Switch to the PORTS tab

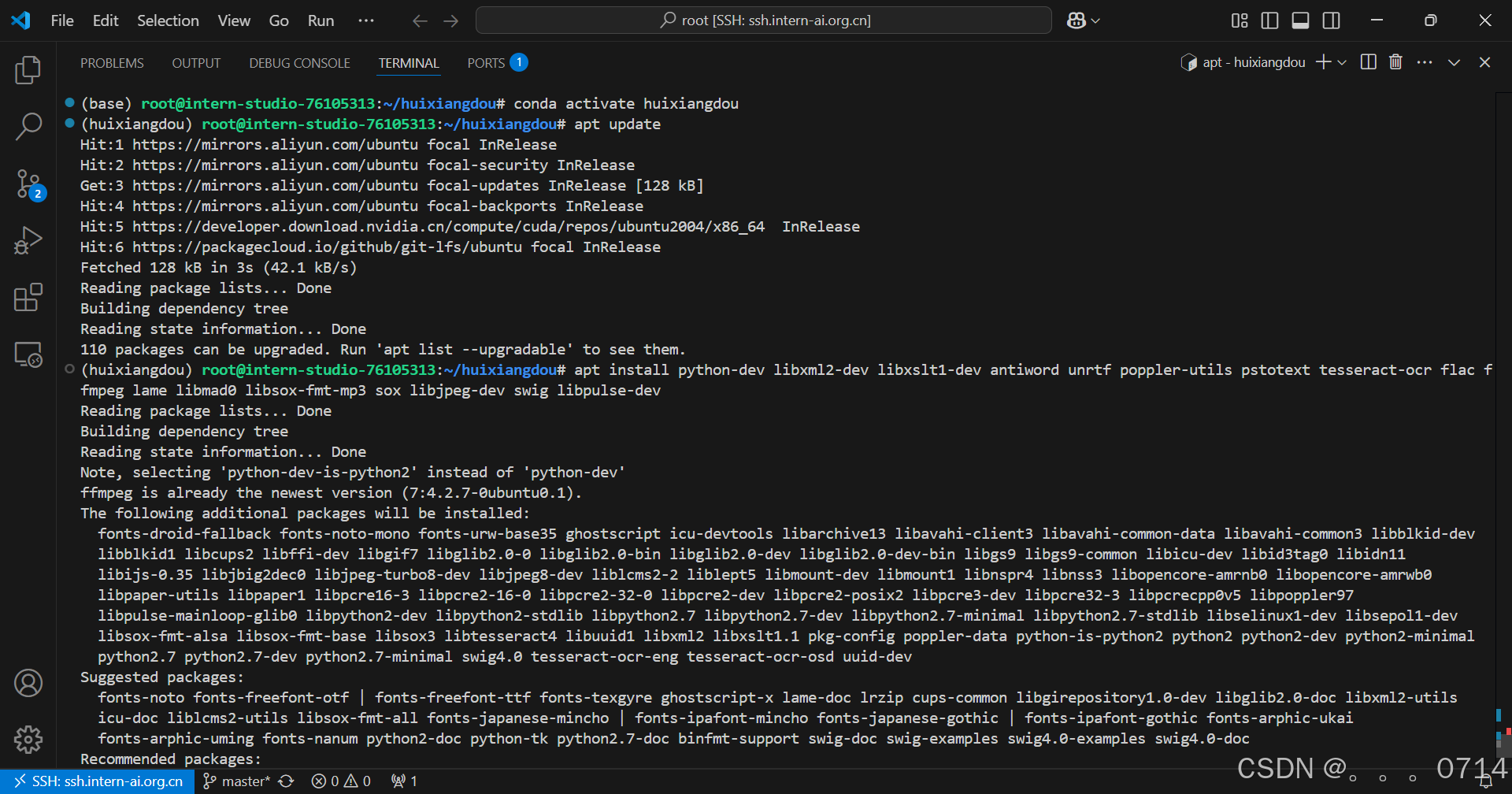pos(497,63)
